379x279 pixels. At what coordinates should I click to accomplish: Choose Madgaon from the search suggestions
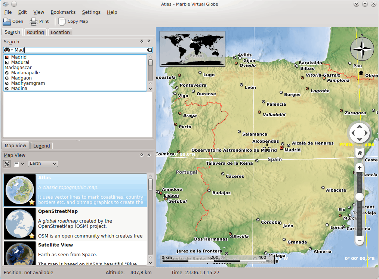75,78
